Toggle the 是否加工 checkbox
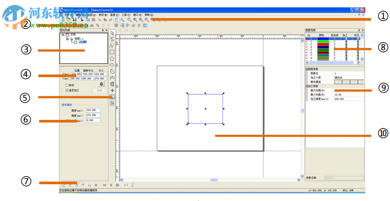 tap(67, 90)
